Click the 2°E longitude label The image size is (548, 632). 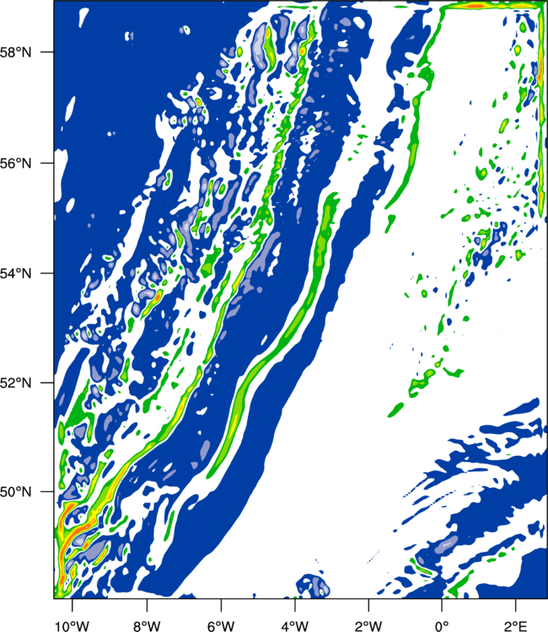coord(516,625)
